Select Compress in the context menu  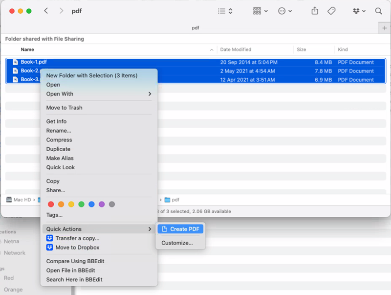point(59,140)
